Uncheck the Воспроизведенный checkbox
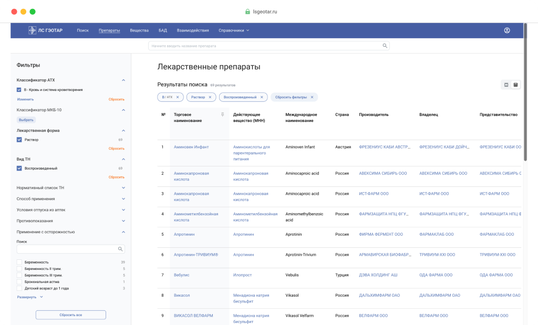This screenshot has height=325, width=538. click(19, 169)
